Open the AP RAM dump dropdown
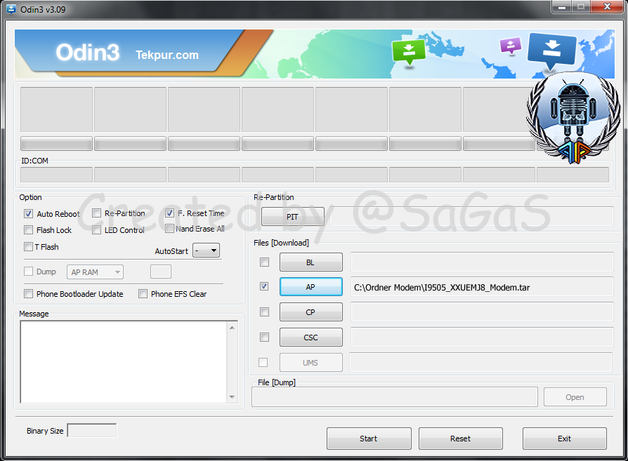 point(95,272)
